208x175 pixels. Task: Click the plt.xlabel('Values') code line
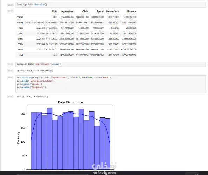click(29, 84)
